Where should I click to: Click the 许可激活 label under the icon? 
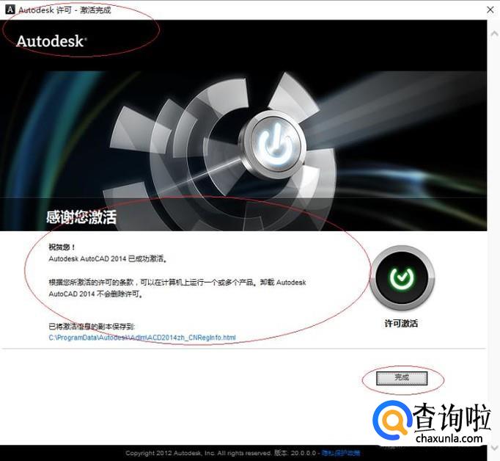(x=402, y=324)
